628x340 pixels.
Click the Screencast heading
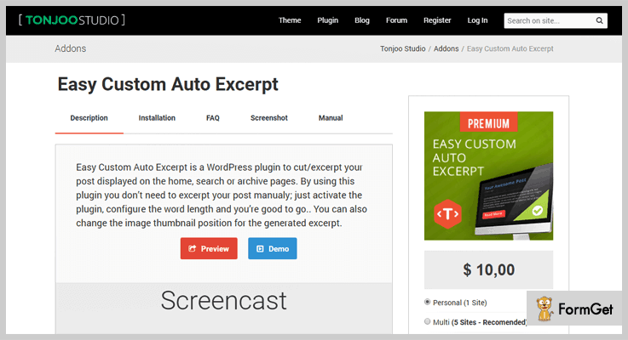tap(224, 300)
